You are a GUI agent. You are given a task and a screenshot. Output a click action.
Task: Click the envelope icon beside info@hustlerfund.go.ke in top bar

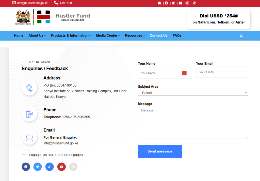[x=14, y=3]
